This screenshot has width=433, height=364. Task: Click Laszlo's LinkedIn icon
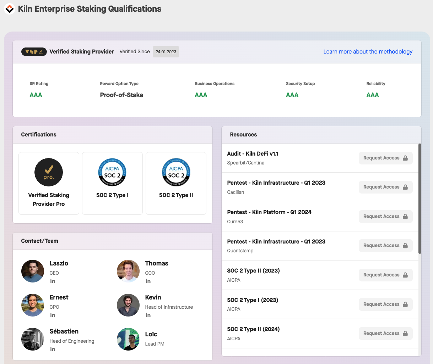pos(53,281)
